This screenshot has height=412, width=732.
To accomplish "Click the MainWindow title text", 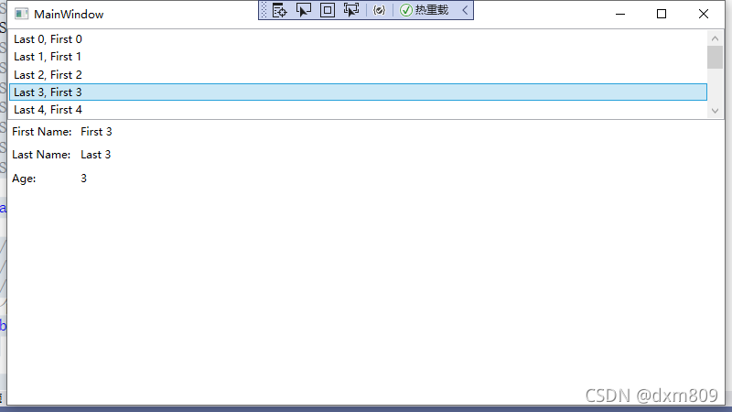I will click(69, 15).
